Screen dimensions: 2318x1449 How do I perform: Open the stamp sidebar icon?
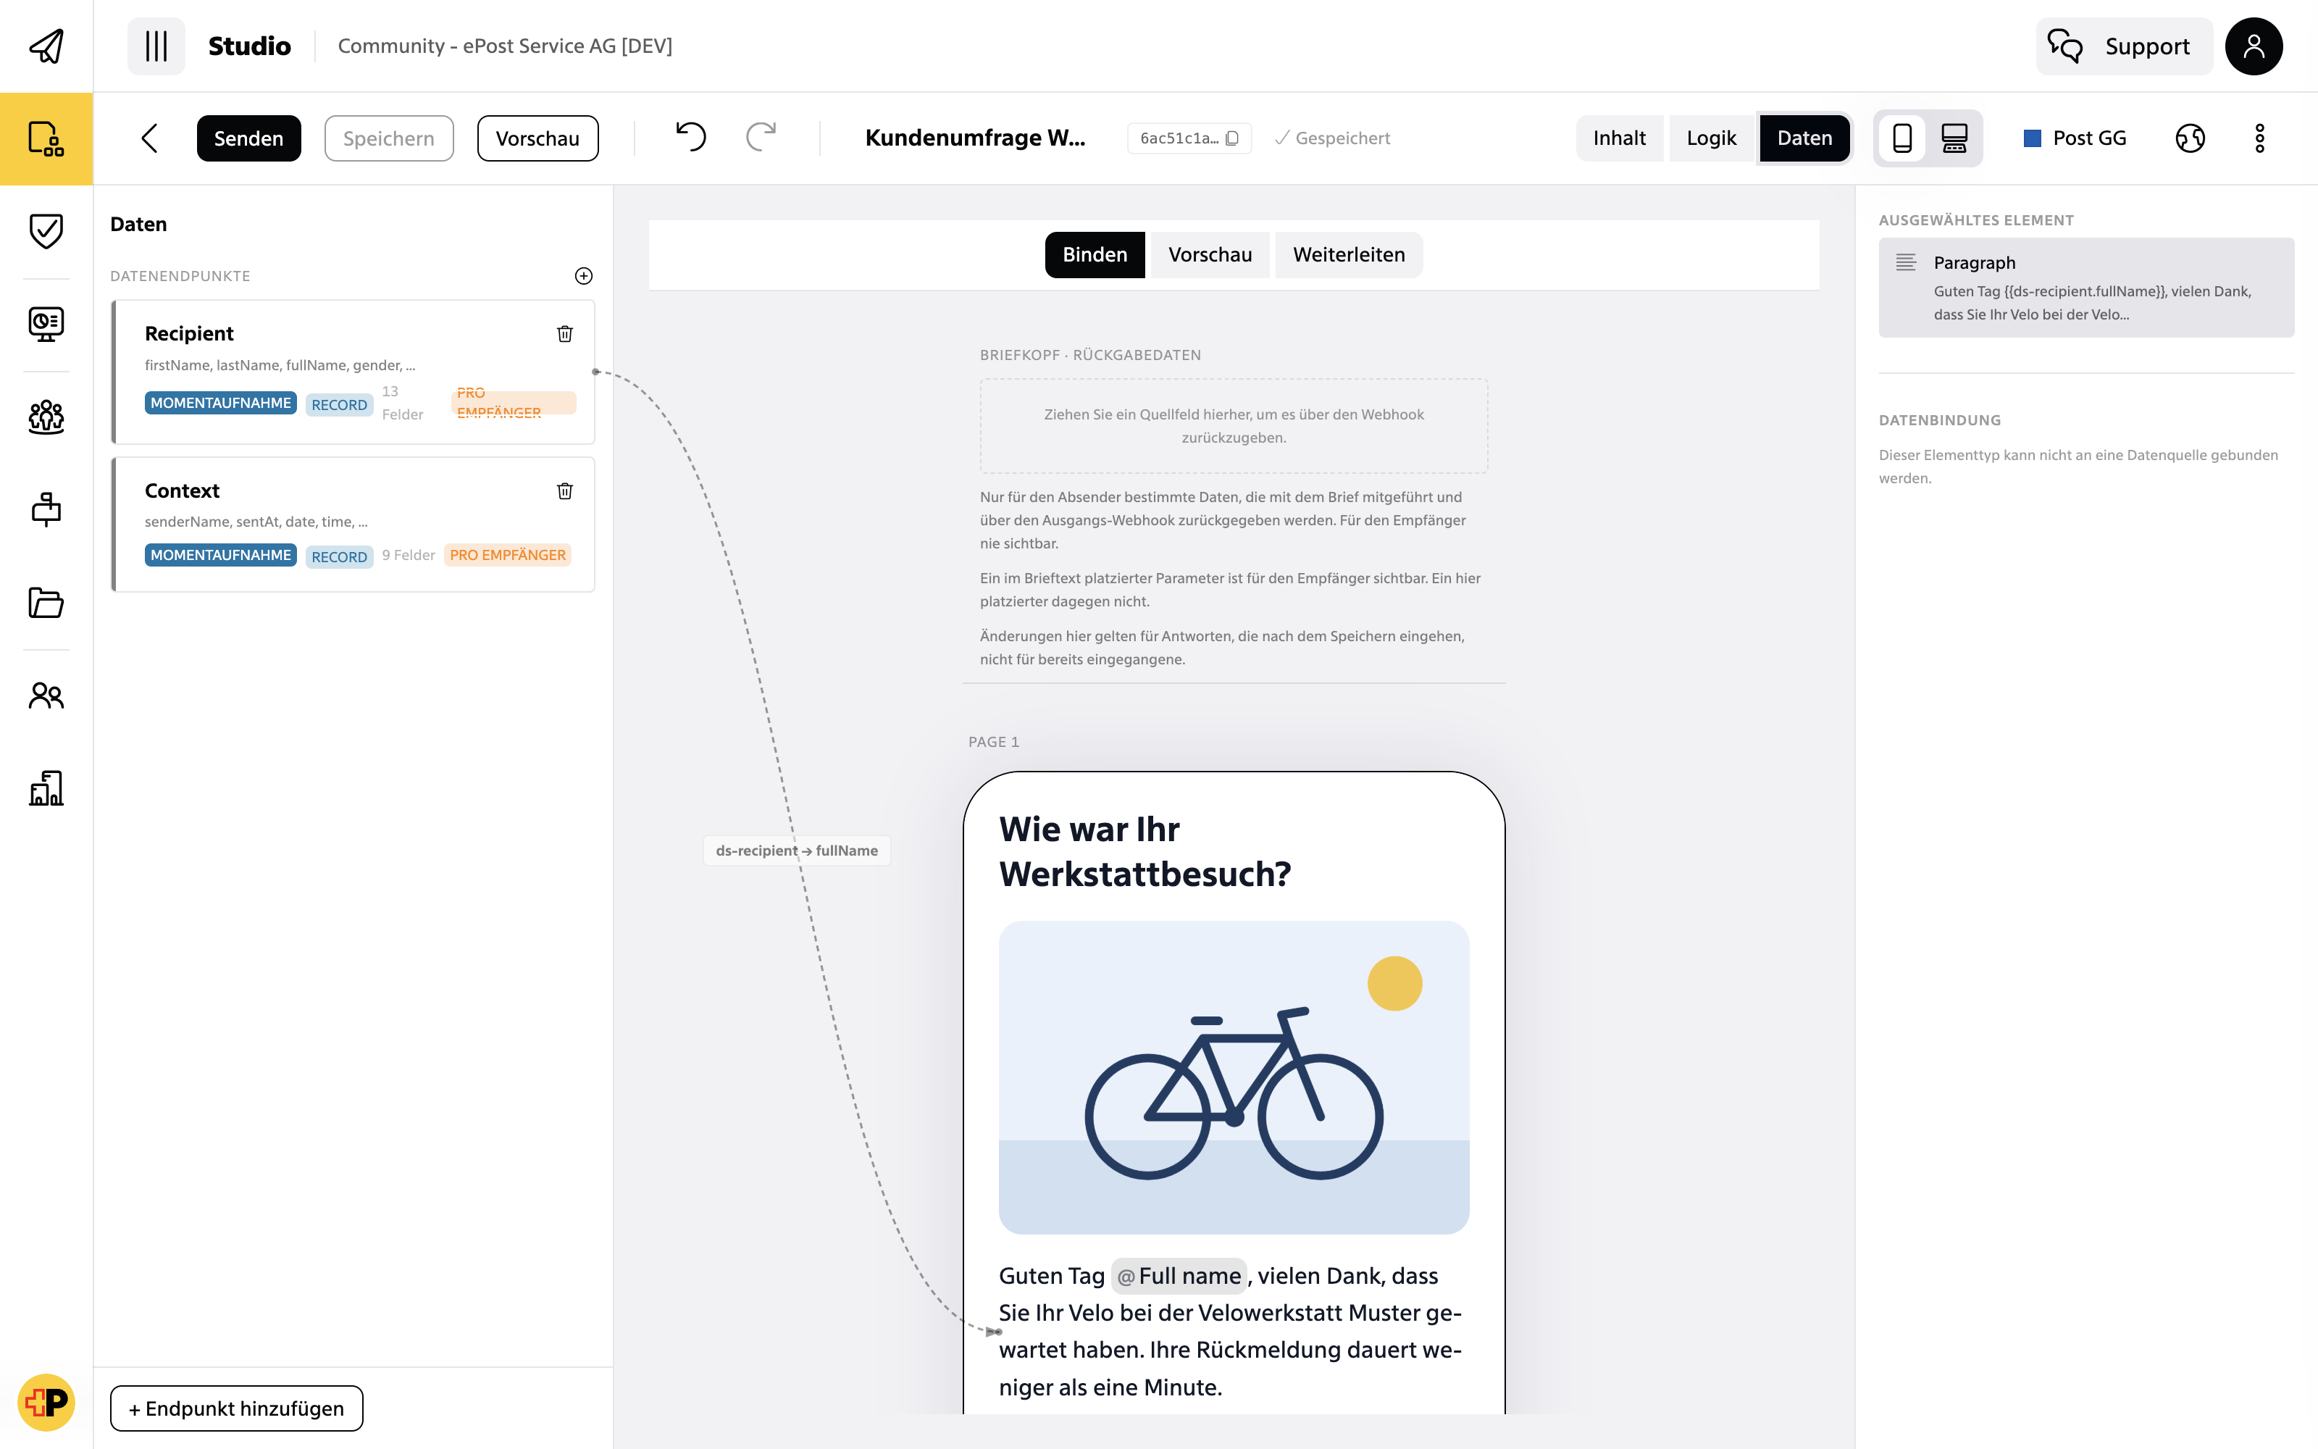coord(46,509)
